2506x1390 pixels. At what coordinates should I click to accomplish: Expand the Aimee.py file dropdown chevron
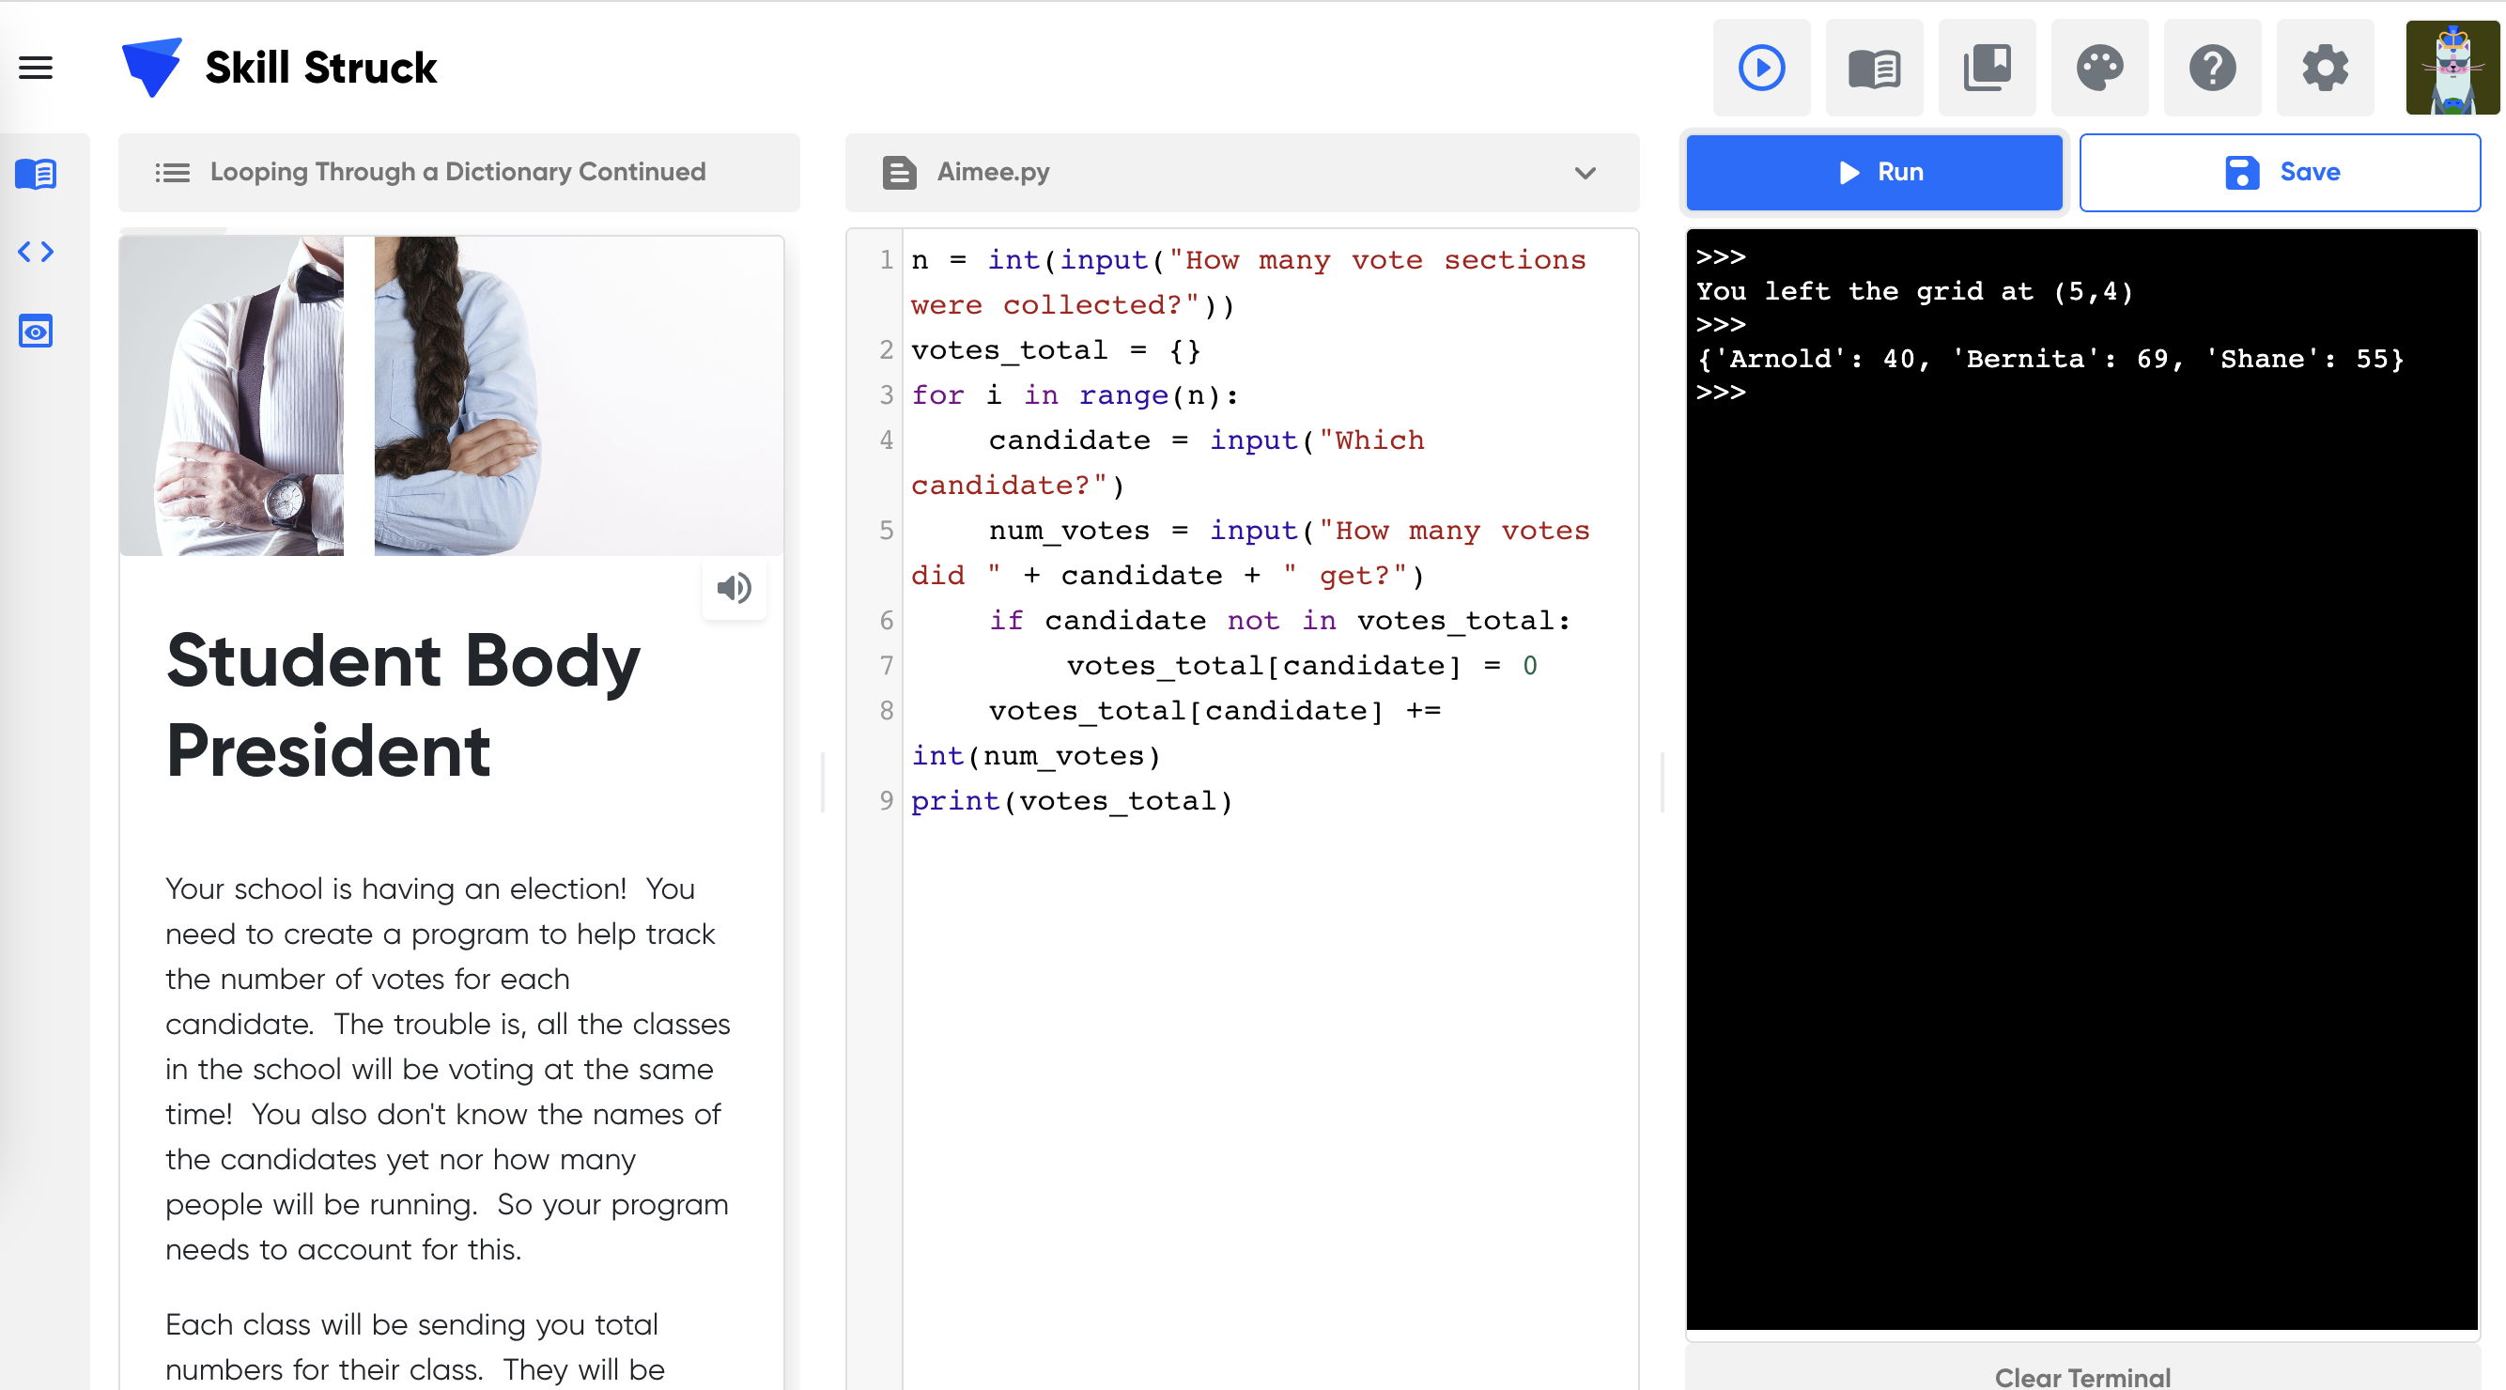(x=1585, y=173)
